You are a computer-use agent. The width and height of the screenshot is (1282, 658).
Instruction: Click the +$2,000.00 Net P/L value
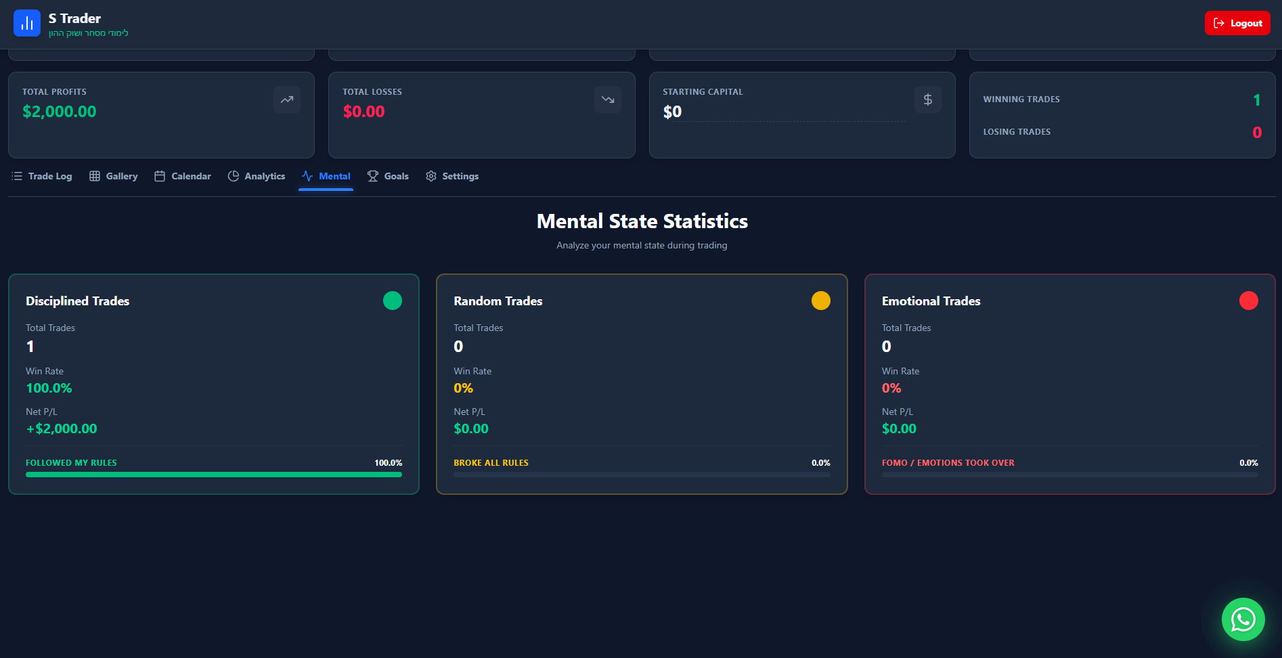pyautogui.click(x=62, y=429)
